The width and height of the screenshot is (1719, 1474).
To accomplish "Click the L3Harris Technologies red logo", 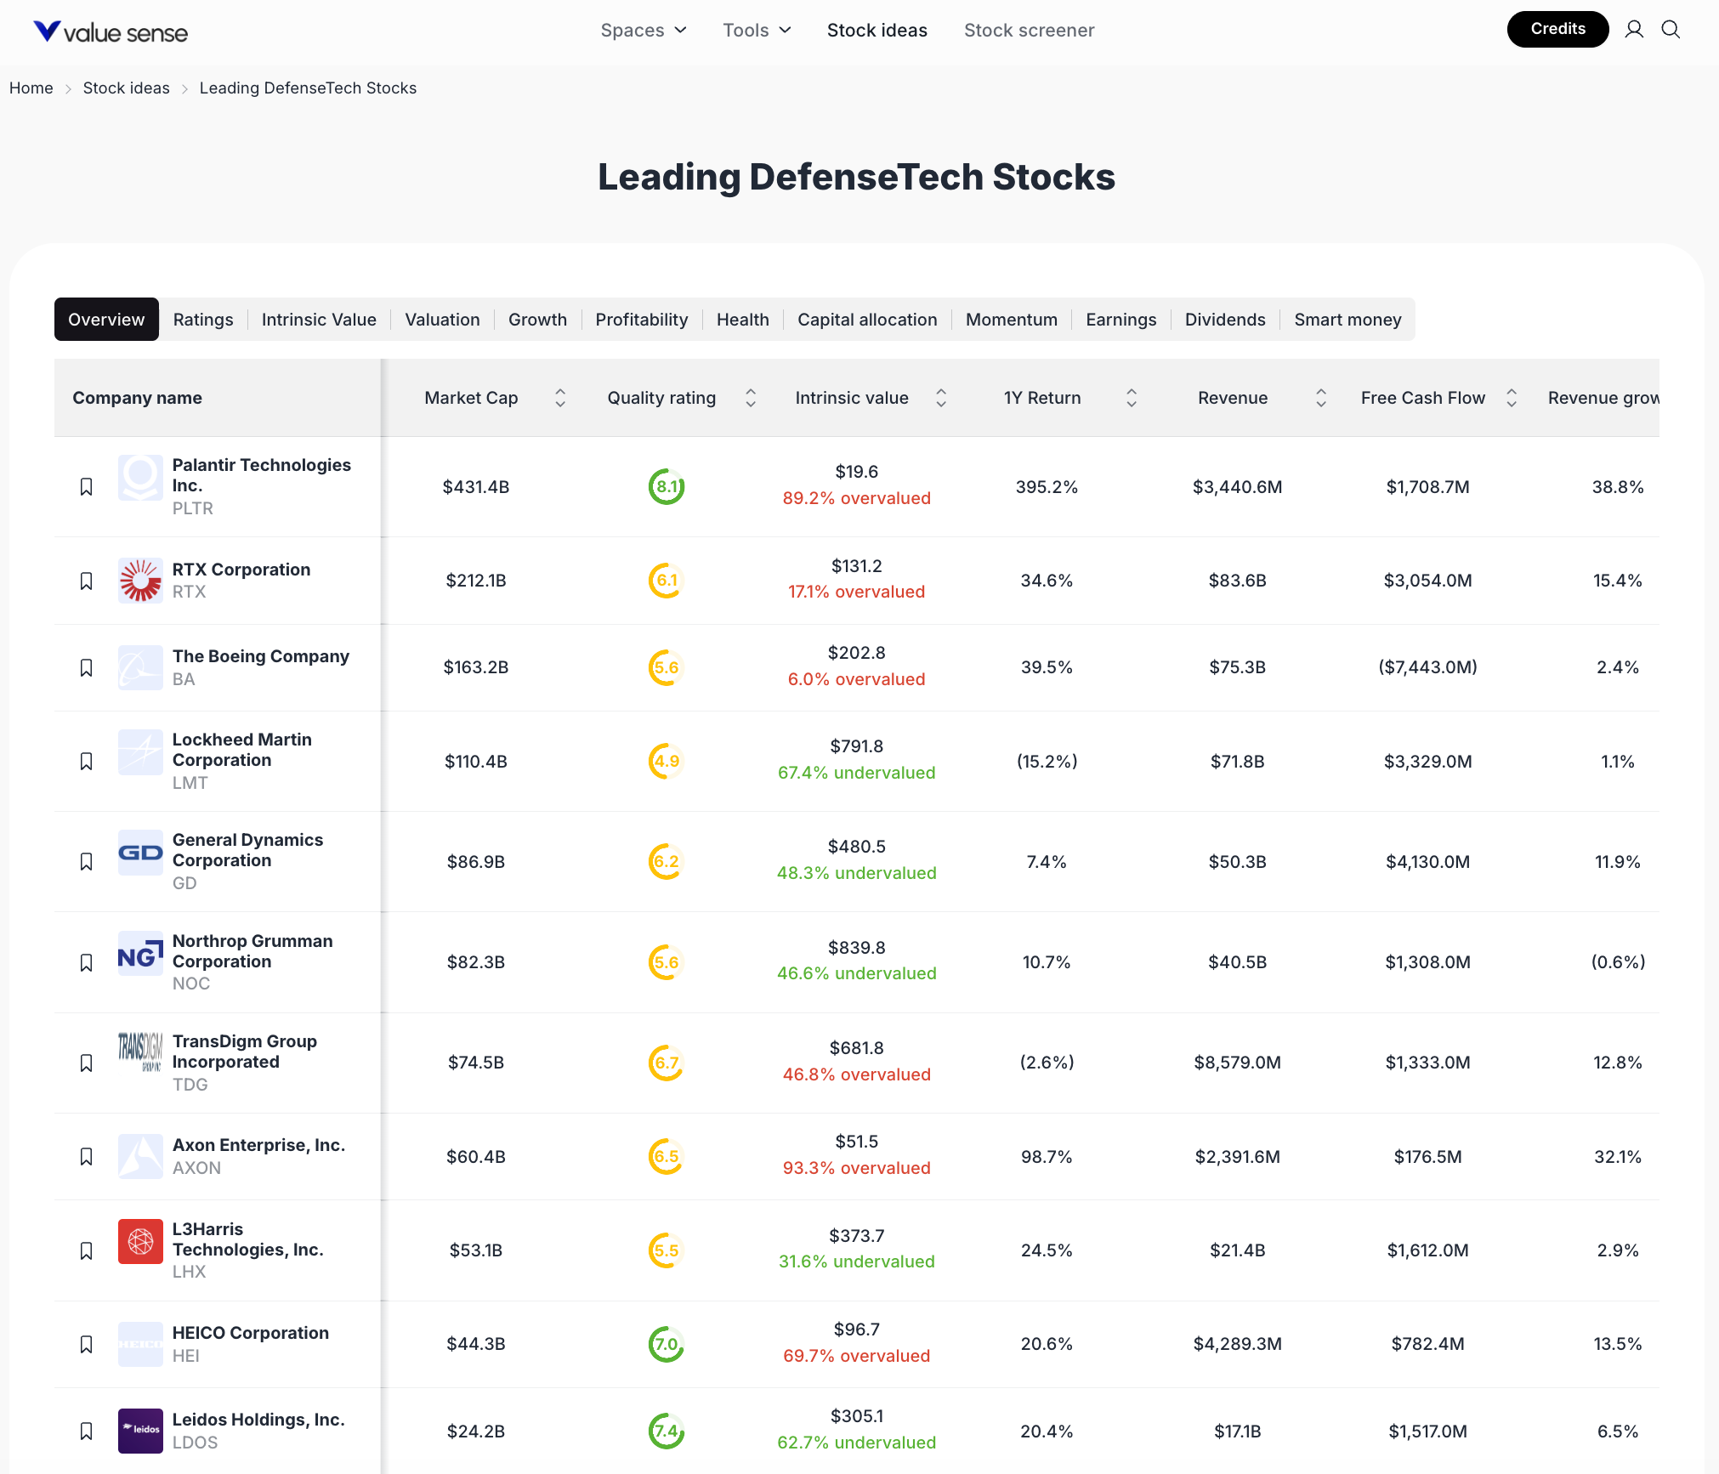I will tap(140, 1241).
